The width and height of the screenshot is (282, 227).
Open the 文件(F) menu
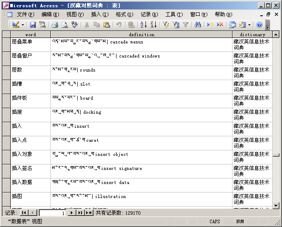pyautogui.click(x=26, y=14)
